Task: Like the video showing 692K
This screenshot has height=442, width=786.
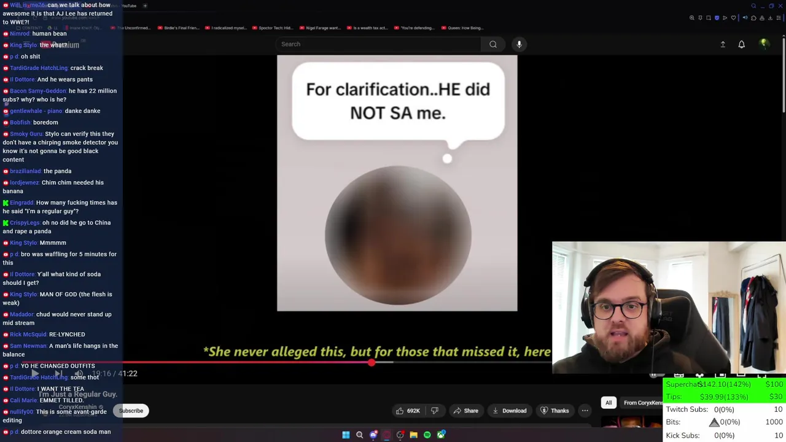Action: 408,411
